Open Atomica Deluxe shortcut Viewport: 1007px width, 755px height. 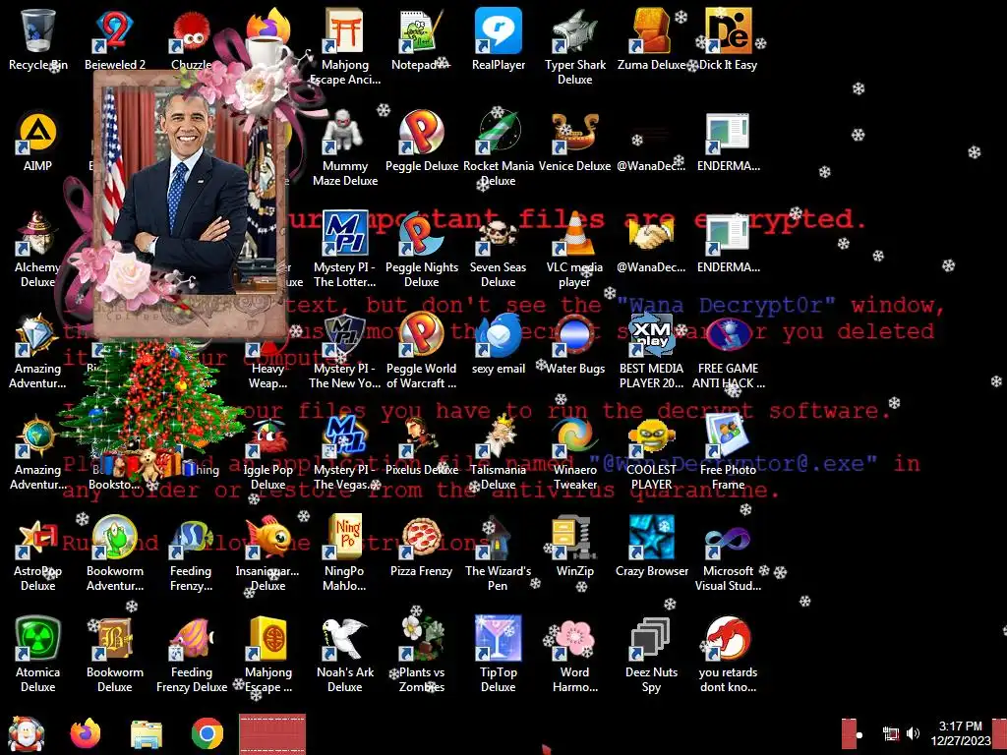pyautogui.click(x=38, y=654)
